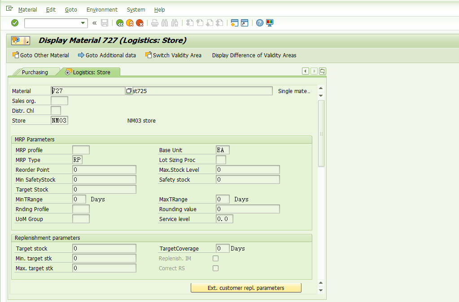Toggle the Correct RS checkbox
The image size is (459, 302).
point(215,268)
